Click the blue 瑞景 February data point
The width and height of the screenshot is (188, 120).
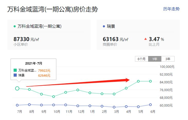point(102,106)
